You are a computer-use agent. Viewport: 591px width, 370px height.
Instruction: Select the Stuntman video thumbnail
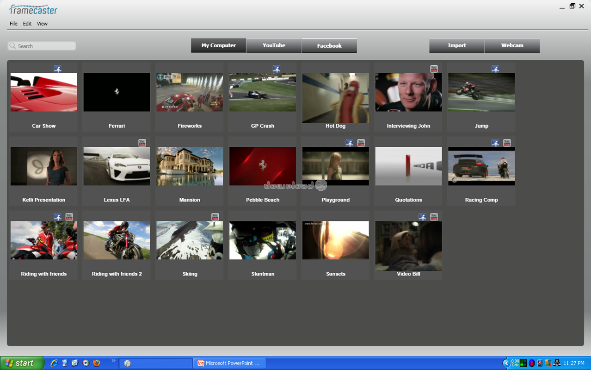tap(263, 240)
